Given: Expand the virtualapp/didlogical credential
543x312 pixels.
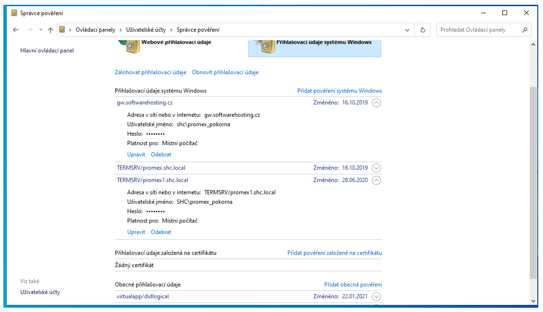Looking at the screenshot, I should (x=376, y=297).
